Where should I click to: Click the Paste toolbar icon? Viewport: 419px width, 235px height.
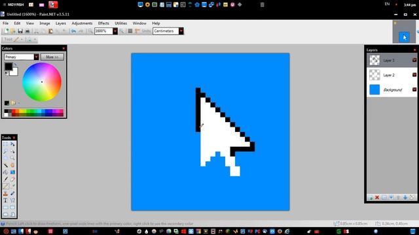[x=50, y=31]
